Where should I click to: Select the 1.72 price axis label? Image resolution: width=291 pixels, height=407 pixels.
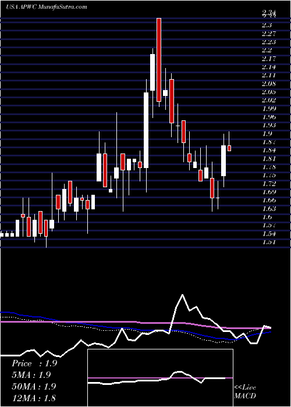tap(269, 184)
